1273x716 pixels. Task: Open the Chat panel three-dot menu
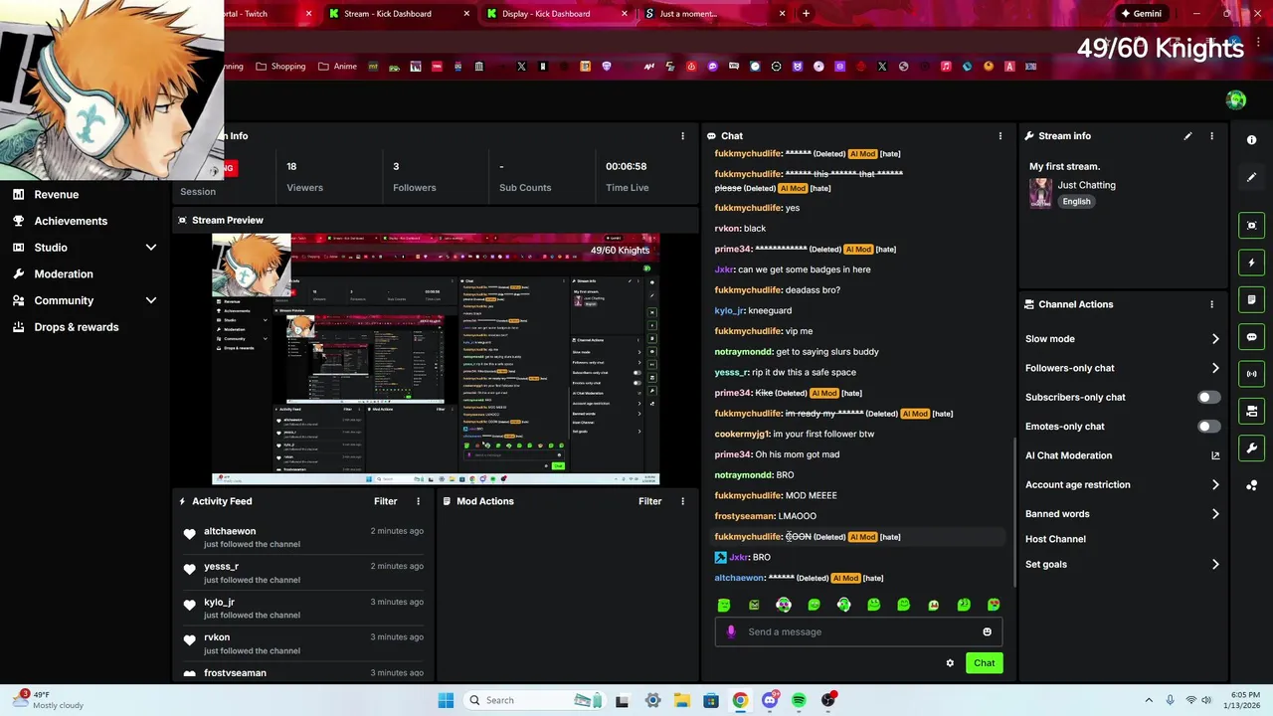pyautogui.click(x=1000, y=136)
